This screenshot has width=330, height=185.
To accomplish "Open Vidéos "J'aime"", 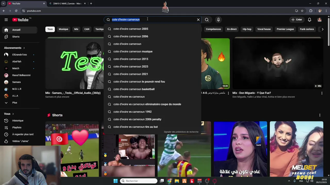I will coord(20,141).
